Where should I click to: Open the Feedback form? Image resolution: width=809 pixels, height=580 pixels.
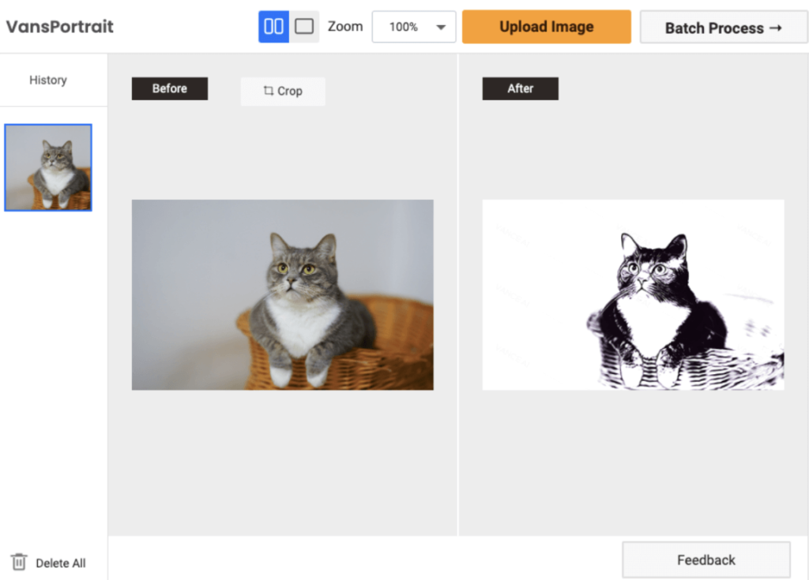[706, 559]
